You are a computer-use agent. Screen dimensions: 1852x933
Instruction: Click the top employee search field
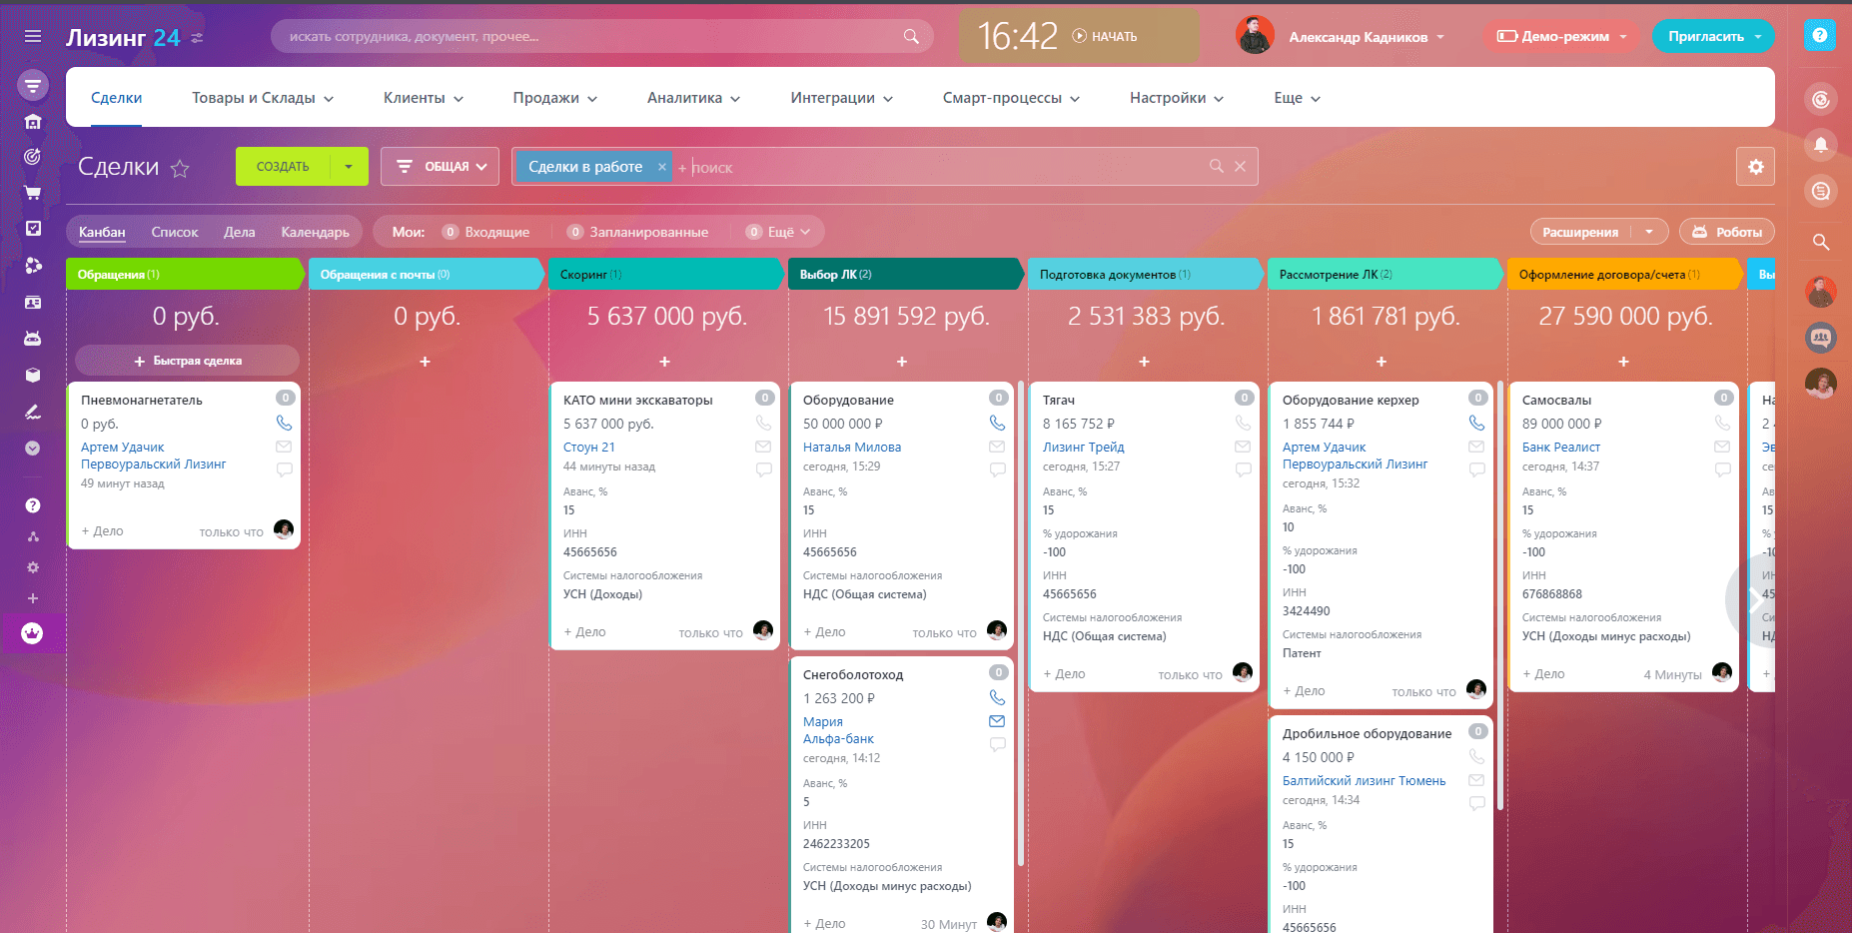click(601, 36)
